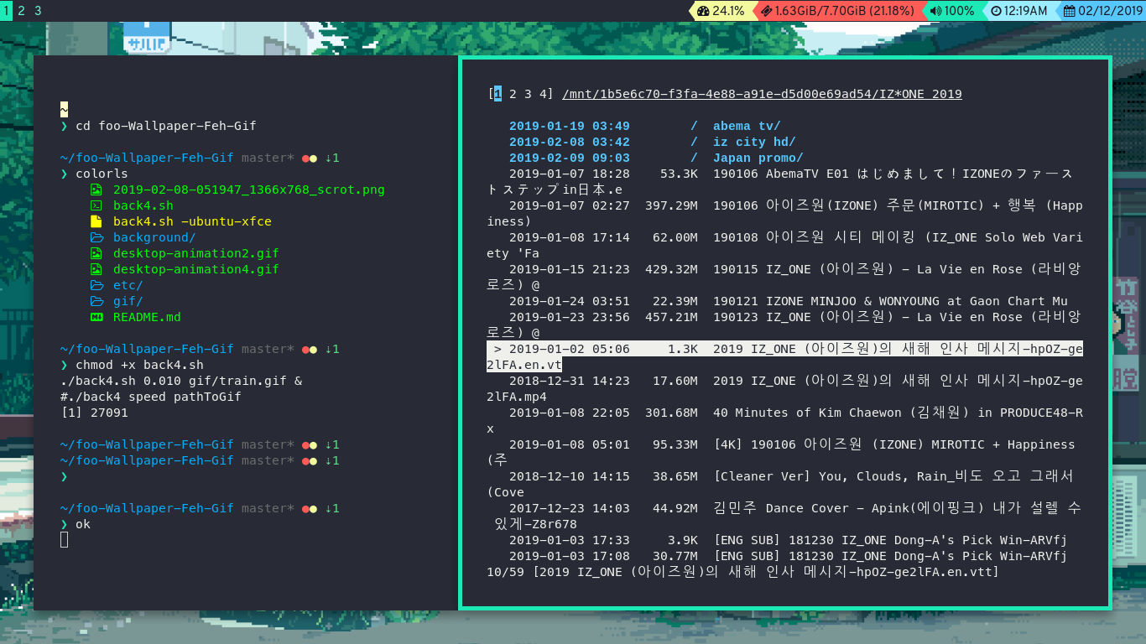Click the '#./back4 speed pathToGif' line
Screen dimensions: 1146x644
tap(151, 397)
